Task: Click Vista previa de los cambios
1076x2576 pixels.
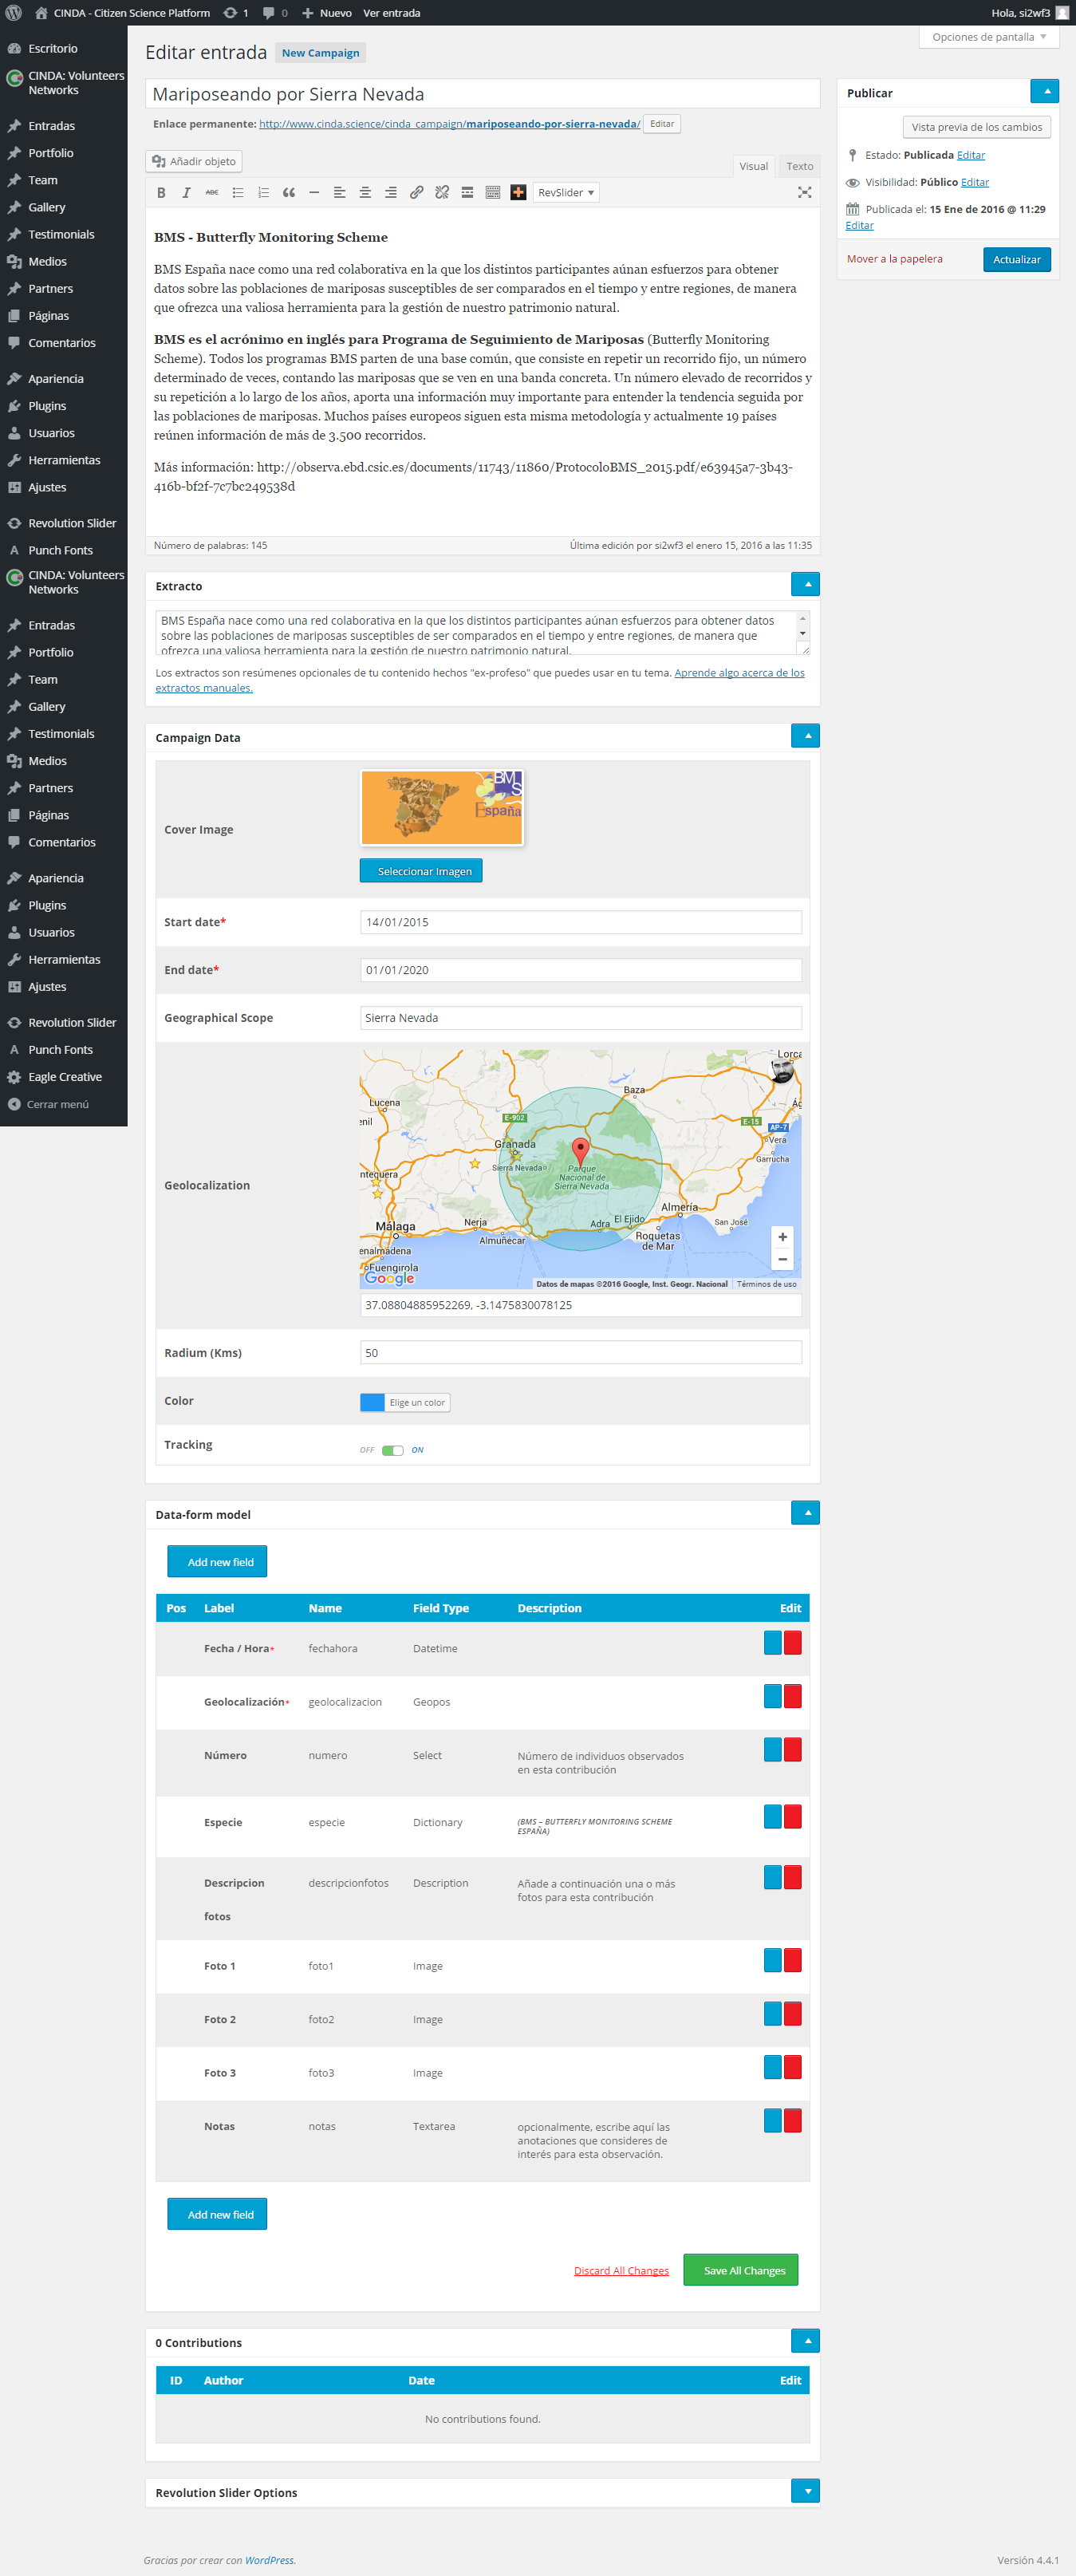Action: pyautogui.click(x=976, y=127)
